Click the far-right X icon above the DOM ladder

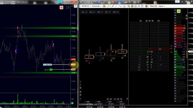coord(159,21)
